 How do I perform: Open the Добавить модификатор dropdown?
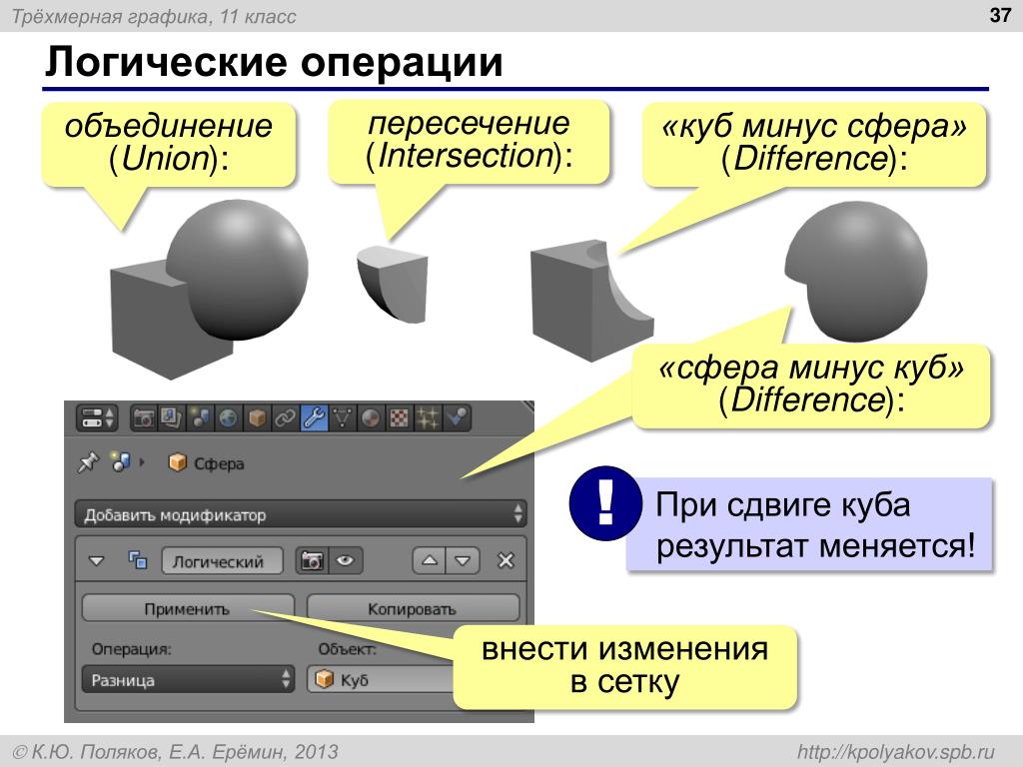[x=300, y=514]
